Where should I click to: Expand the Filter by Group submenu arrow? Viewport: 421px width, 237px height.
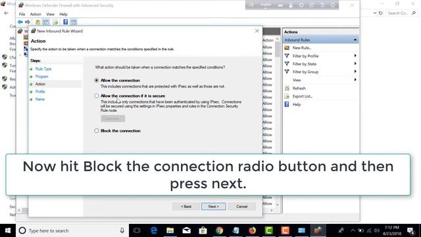[x=355, y=72]
